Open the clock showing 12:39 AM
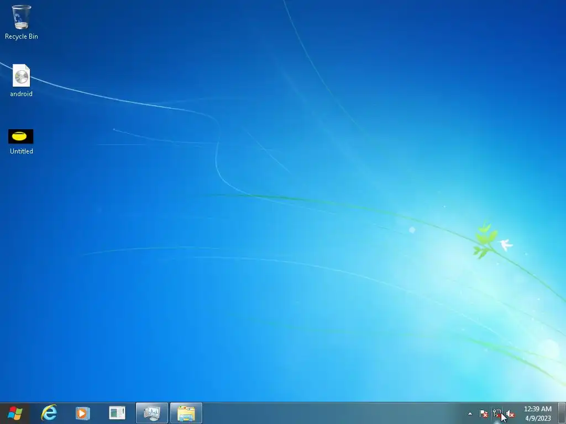 (538, 414)
